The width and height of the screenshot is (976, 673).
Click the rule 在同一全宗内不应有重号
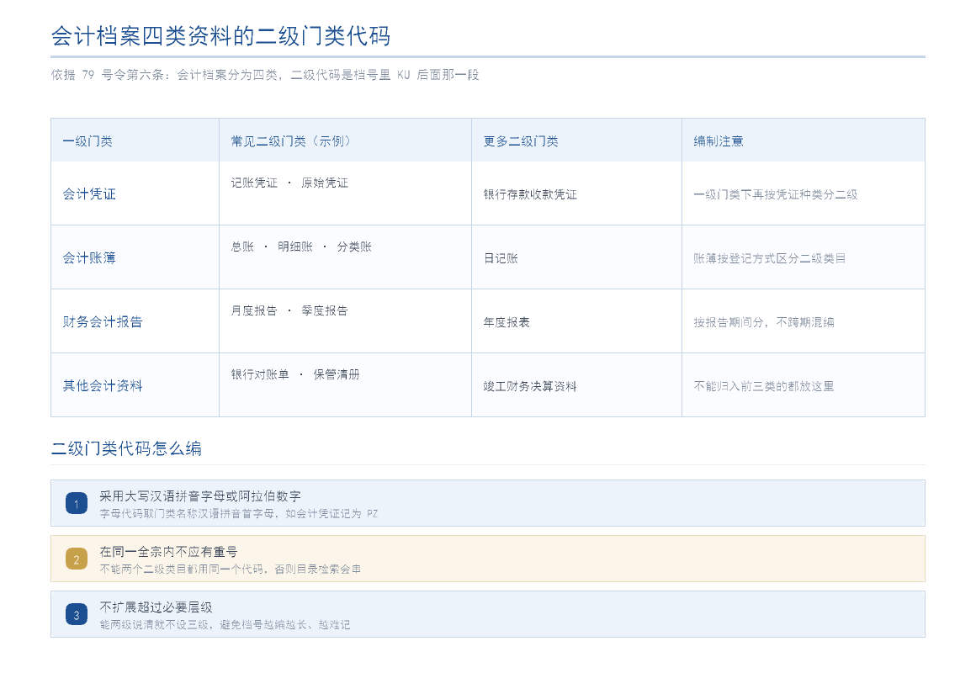[x=168, y=552]
